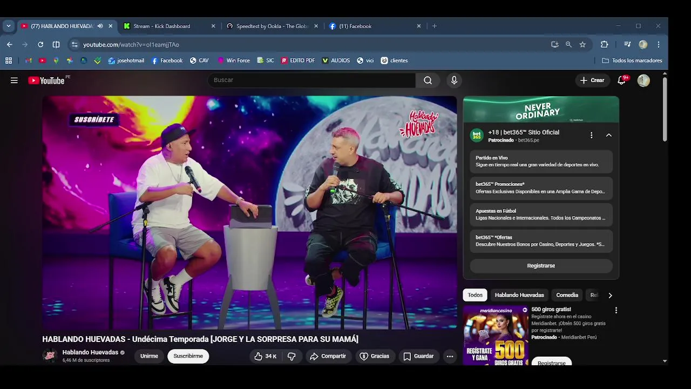Open the Hablando Huevadas channel name
Viewport: 691px width, 389px height.
coord(90,352)
